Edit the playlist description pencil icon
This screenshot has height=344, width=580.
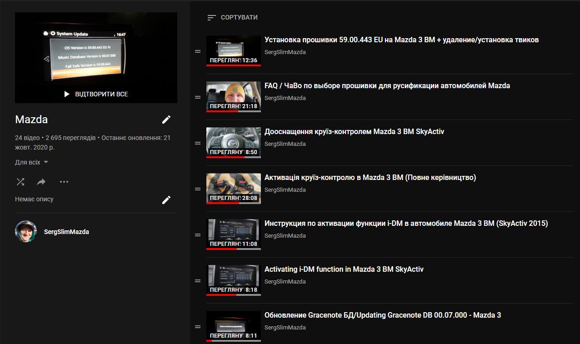click(x=166, y=199)
